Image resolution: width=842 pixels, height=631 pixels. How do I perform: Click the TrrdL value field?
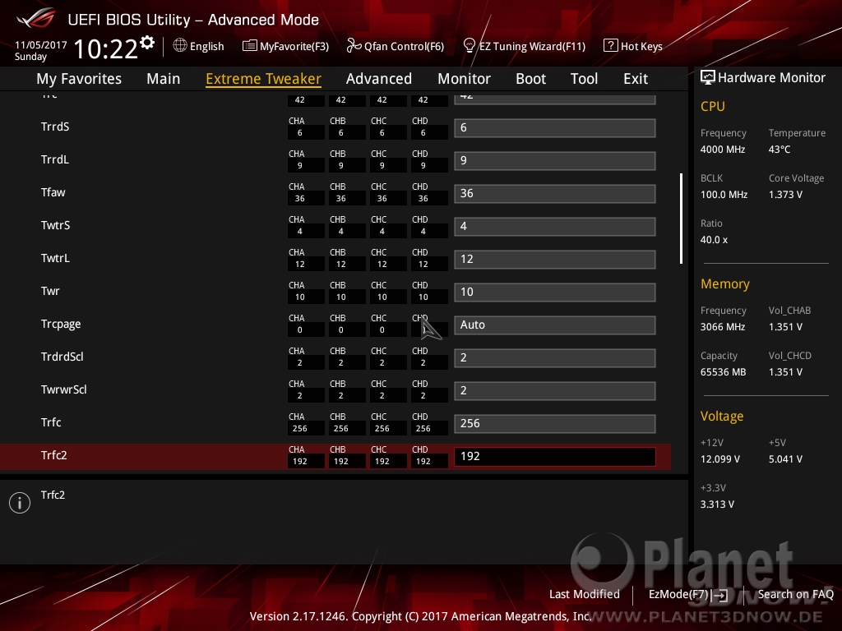point(555,160)
